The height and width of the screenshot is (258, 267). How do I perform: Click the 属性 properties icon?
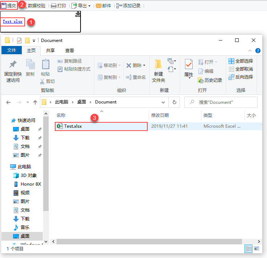tap(189, 64)
